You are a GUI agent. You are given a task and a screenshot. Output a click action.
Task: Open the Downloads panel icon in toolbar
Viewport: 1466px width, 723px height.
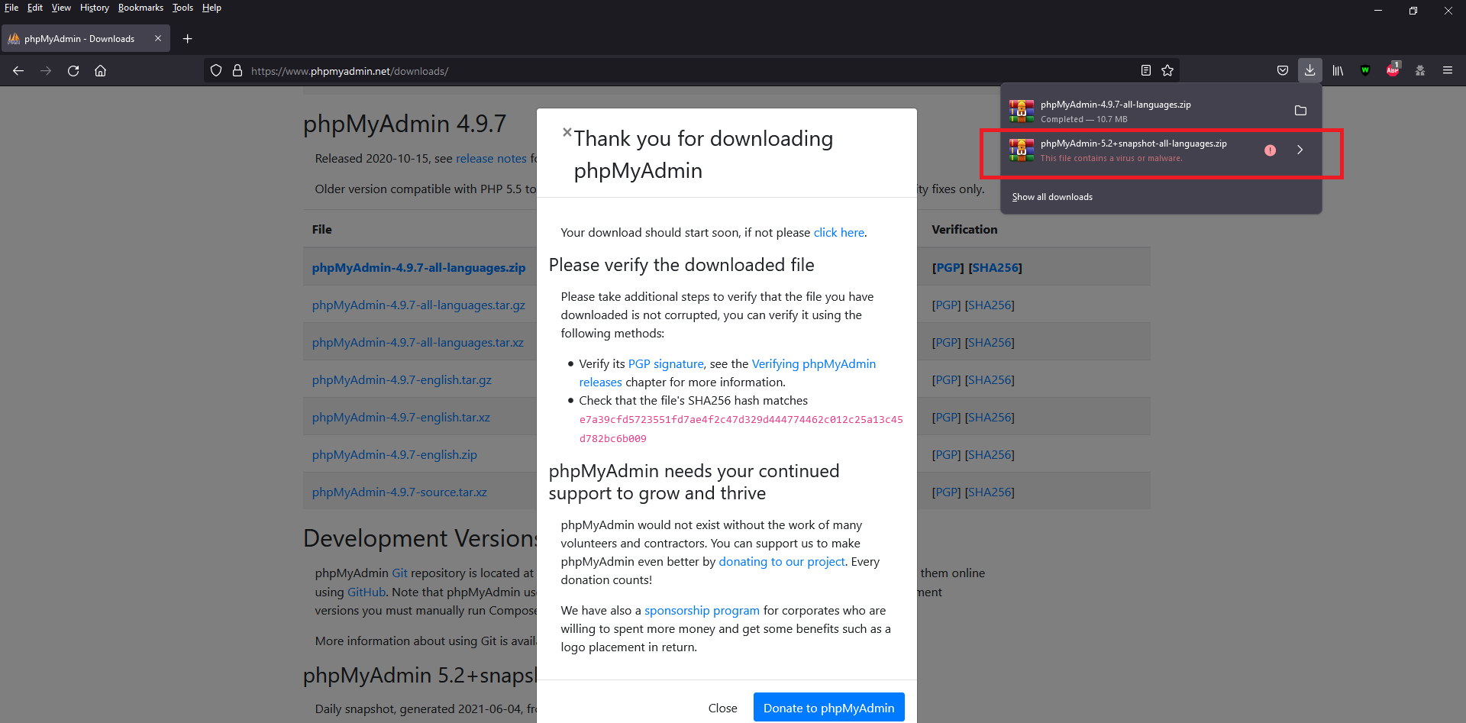(1309, 70)
